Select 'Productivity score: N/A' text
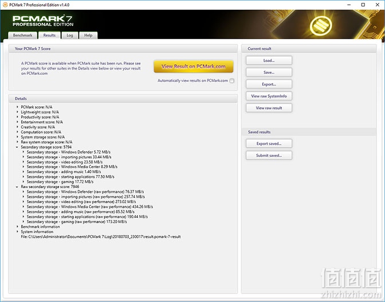 coord(40,117)
